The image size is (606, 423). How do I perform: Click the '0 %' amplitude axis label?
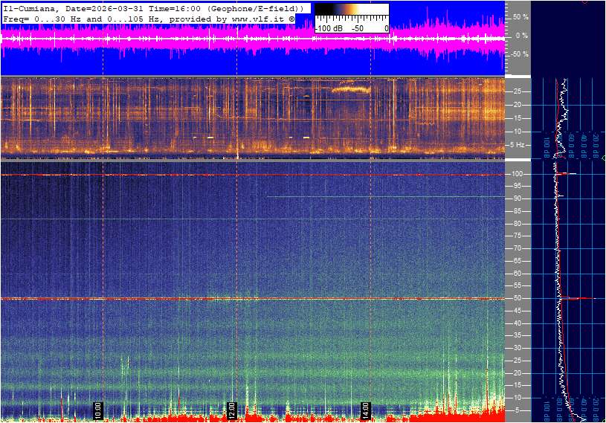pyautogui.click(x=521, y=36)
